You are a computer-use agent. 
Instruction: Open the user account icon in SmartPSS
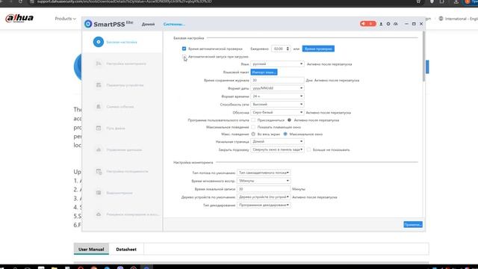381,24
